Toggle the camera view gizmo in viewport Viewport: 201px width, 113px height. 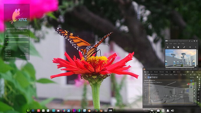[194, 96]
